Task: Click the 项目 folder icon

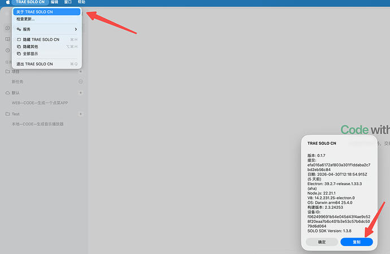Action: 8,72
